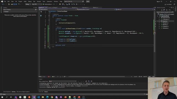Open the Extensions menu
This screenshot has width=177, height=99.
click(50, 1)
